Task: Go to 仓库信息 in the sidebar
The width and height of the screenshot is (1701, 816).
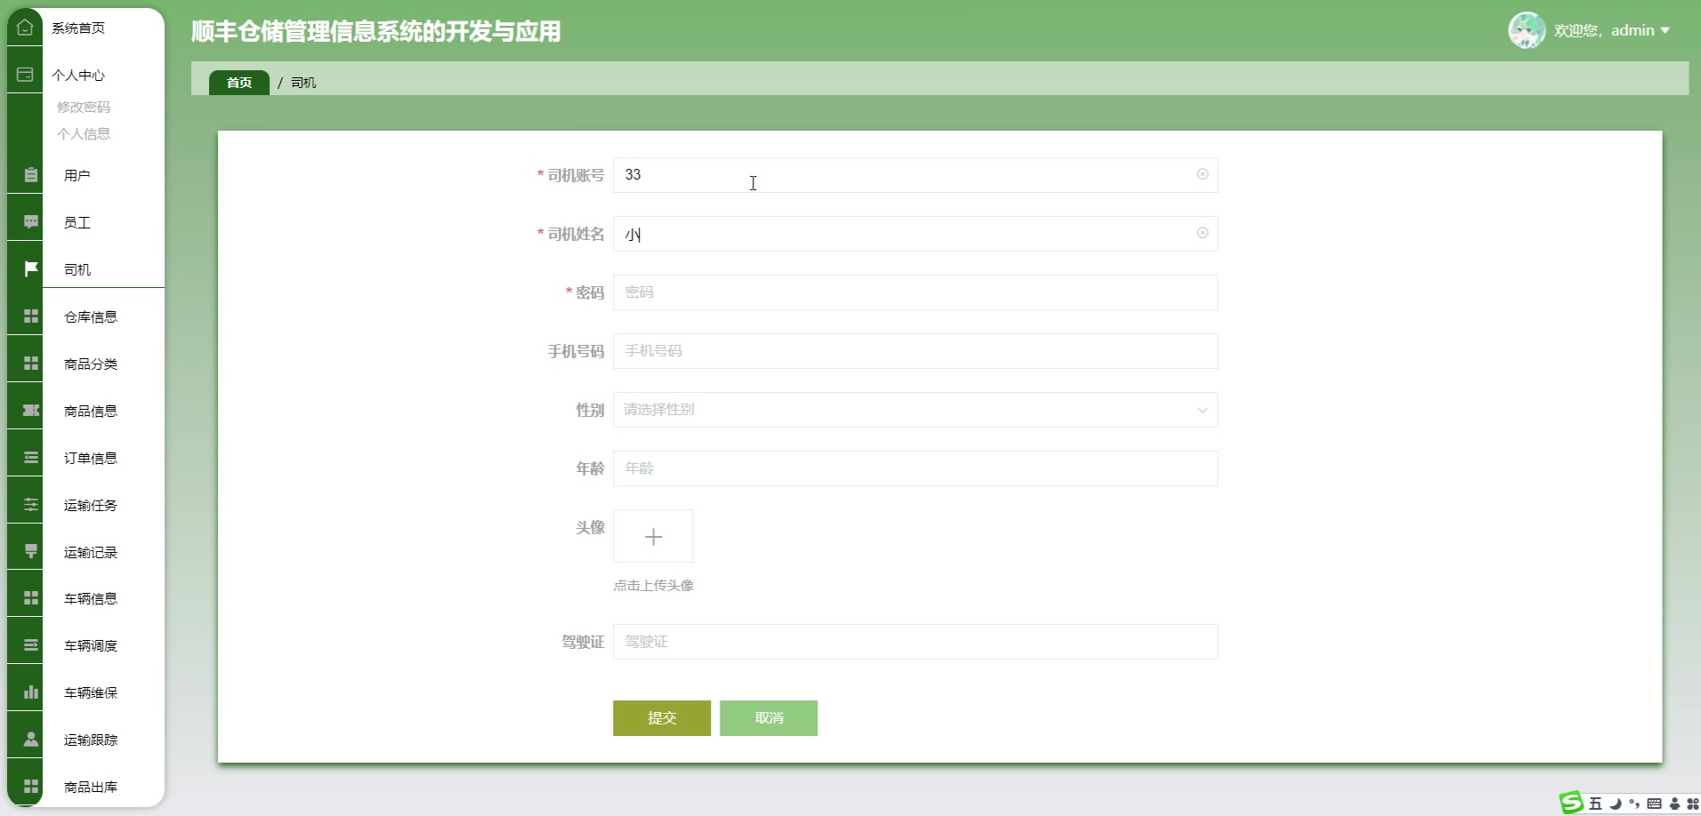Action: pos(91,316)
